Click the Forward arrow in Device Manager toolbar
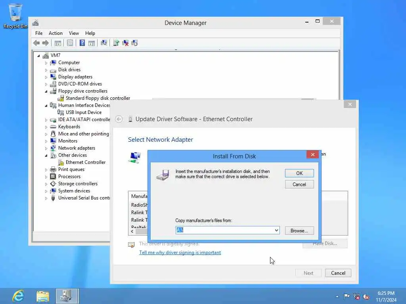Screen dimensions: 406x304 point(46,43)
